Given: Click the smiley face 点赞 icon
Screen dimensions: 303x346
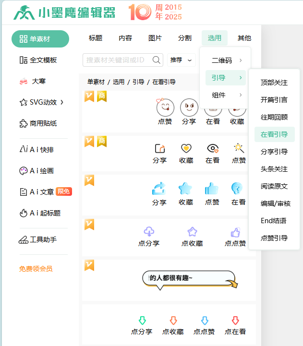Looking at the screenshot, I should (165, 107).
